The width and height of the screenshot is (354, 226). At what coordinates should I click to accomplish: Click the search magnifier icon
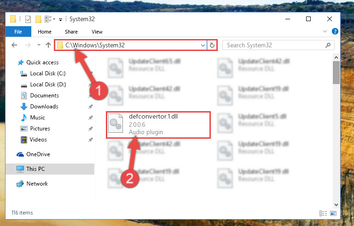[328, 45]
